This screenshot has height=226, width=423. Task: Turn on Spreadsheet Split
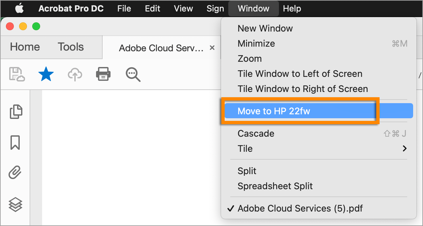tap(275, 186)
